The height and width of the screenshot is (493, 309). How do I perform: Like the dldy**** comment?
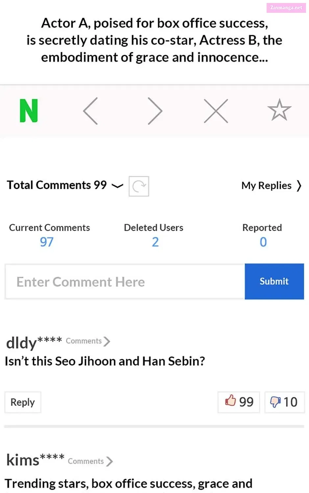(239, 402)
